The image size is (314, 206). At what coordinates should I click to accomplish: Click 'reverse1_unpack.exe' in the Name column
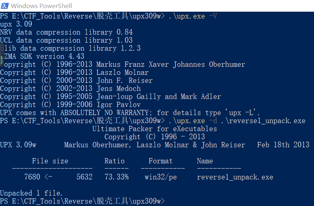coord(235,177)
